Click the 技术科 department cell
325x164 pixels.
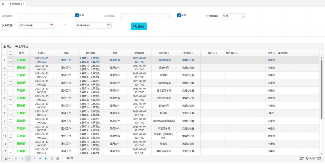click(164, 113)
